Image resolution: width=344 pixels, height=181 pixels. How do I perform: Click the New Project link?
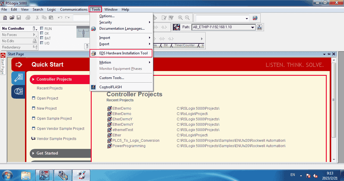click(x=46, y=108)
